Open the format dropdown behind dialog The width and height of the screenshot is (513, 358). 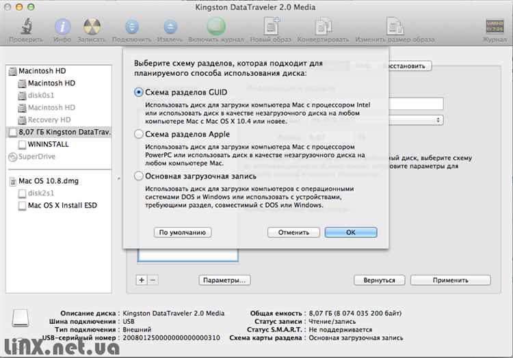point(417,120)
